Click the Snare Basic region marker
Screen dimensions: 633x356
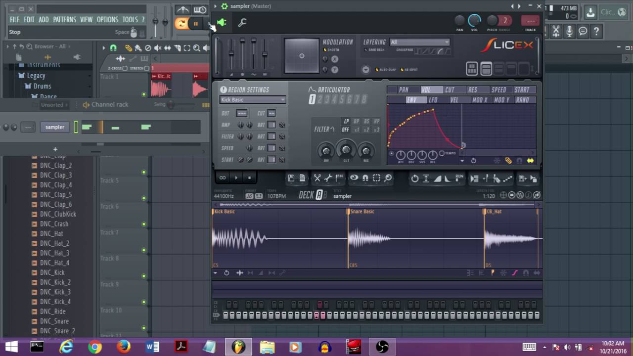click(362, 212)
